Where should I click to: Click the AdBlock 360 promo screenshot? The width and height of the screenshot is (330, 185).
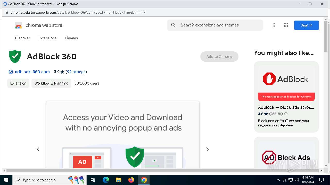click(x=123, y=135)
